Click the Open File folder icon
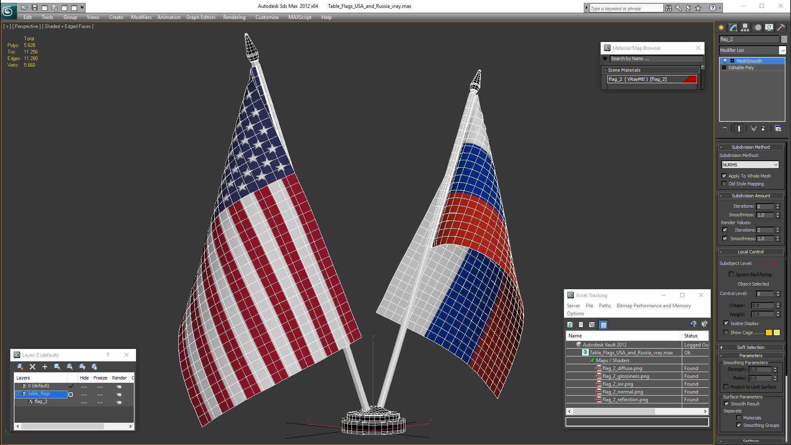Image resolution: width=791 pixels, height=445 pixels. (x=25, y=7)
